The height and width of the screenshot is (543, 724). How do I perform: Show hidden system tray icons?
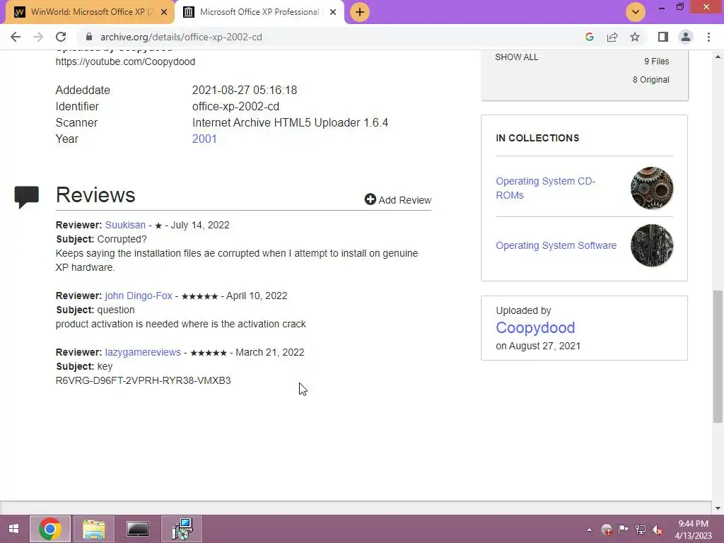[x=589, y=530]
